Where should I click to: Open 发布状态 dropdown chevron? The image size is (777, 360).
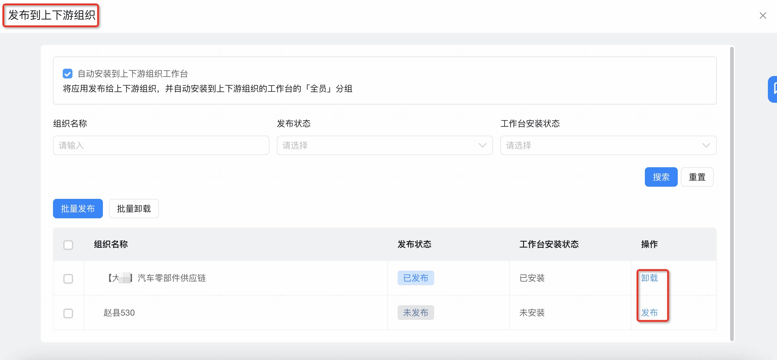click(x=482, y=145)
